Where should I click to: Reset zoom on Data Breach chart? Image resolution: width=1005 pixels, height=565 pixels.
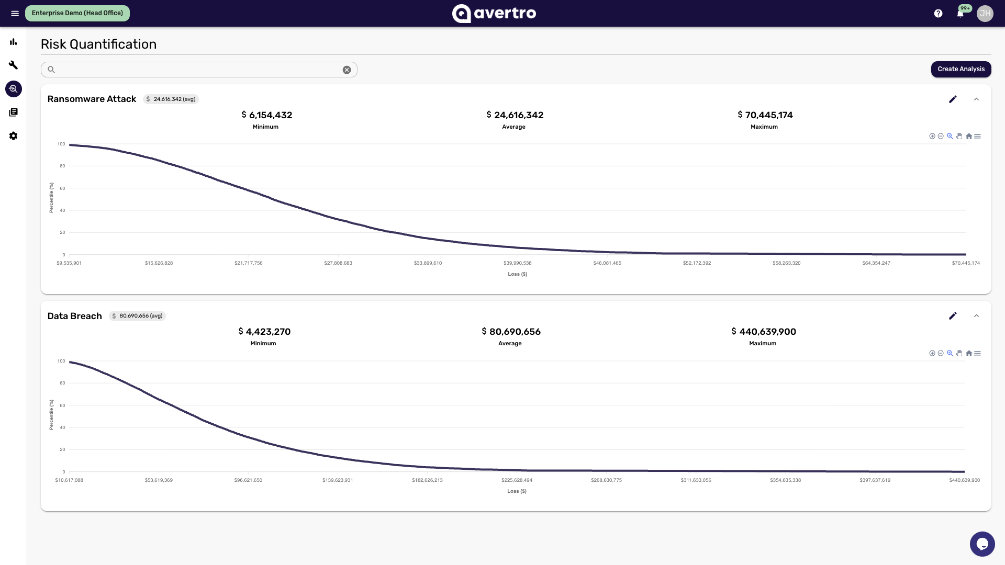tap(969, 353)
